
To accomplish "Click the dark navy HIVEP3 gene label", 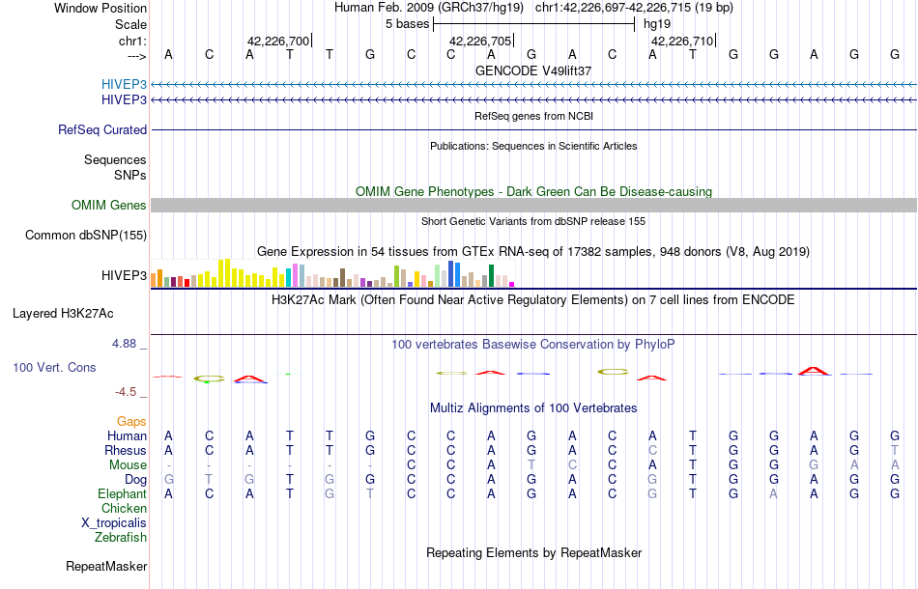I will [x=124, y=100].
